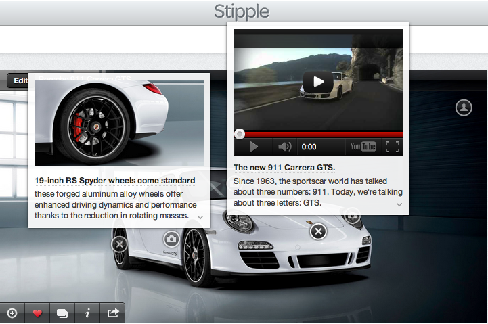Open the video on YouTube via the YouTube logo

tap(363, 147)
